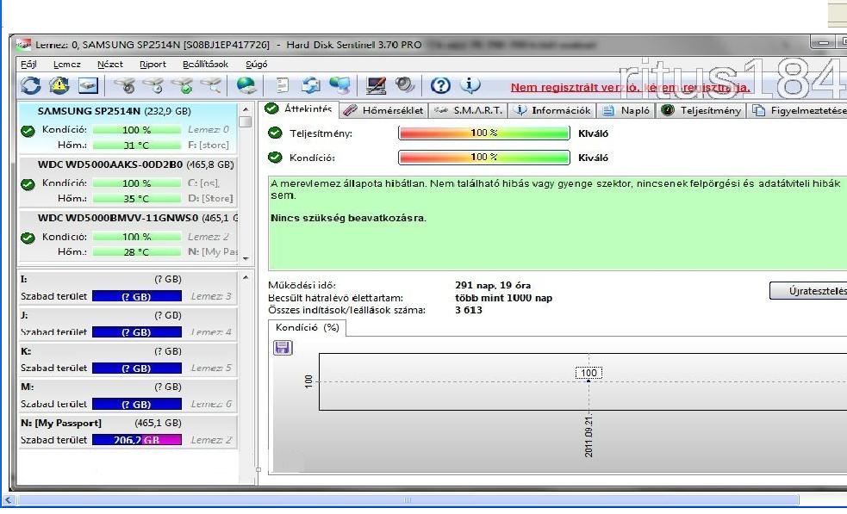Click the SAMSUNG 31 °C temperature bar
The width and height of the screenshot is (847, 514).
[137, 146]
